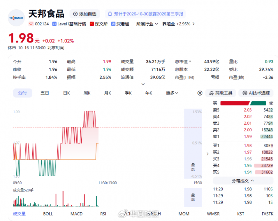Click the 买5 price 1.94 row
The width and height of the screenshot is (278, 221).
point(243,172)
